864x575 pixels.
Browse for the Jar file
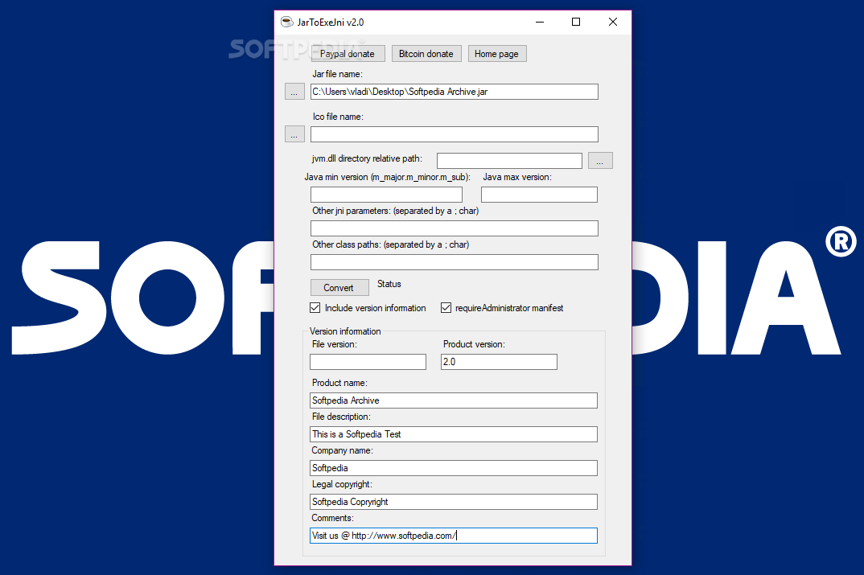pos(294,92)
